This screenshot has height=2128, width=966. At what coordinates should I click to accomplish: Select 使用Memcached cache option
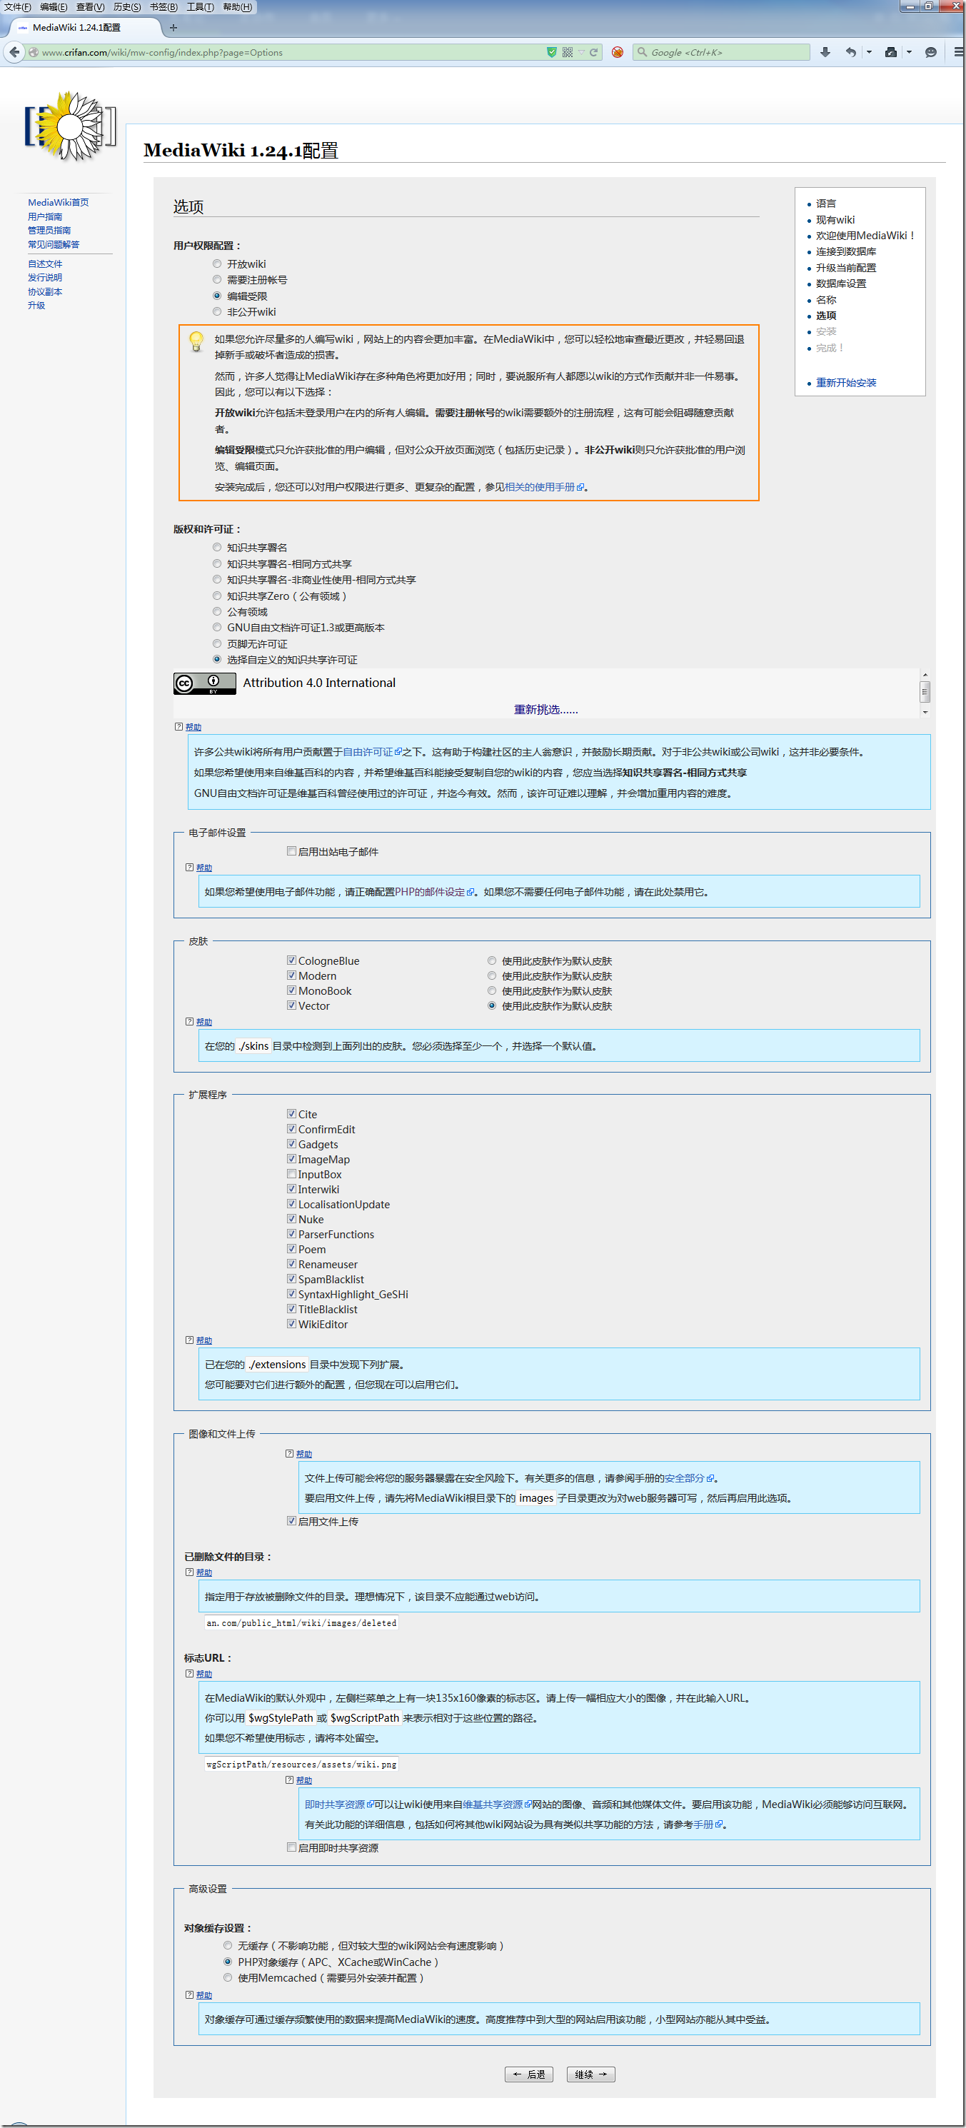tap(228, 1977)
